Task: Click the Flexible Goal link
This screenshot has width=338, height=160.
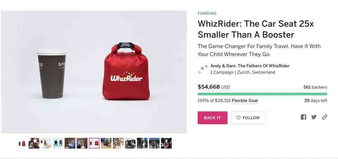Action: tap(245, 101)
